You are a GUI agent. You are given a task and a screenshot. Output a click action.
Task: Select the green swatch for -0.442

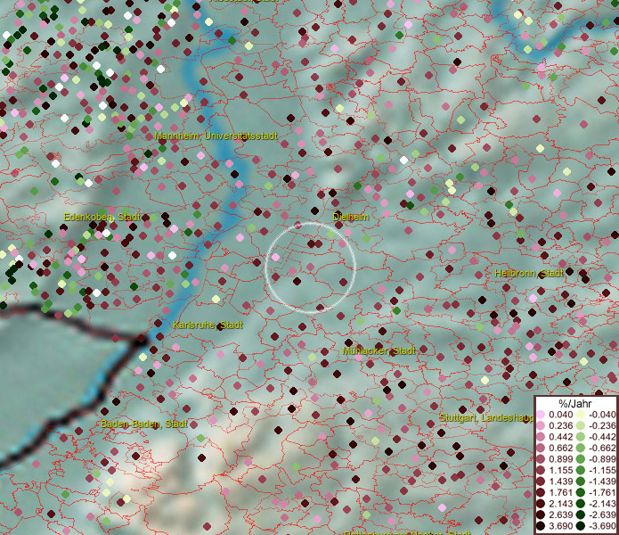click(x=581, y=437)
